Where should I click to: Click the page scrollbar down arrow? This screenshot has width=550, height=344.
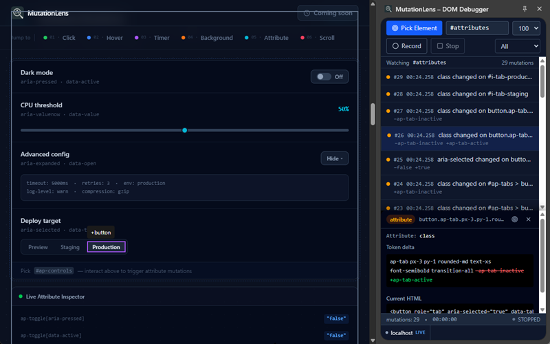(x=373, y=340)
